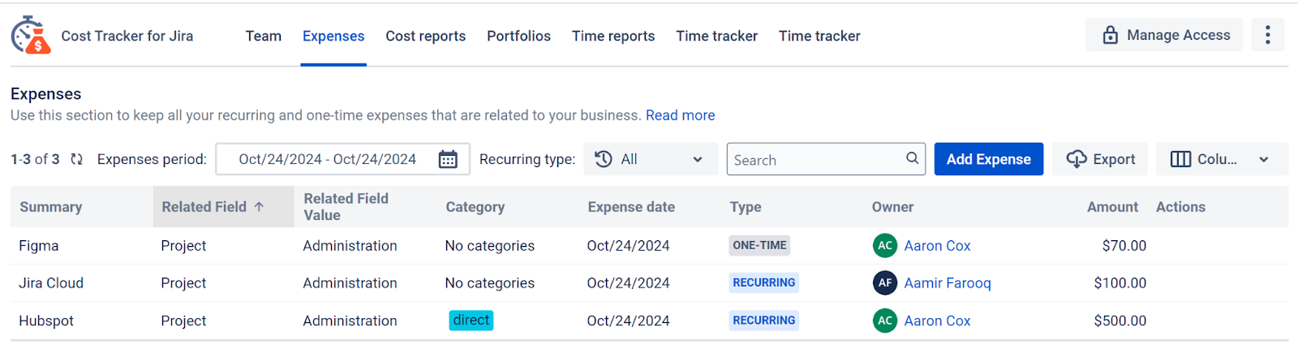The image size is (1298, 353).
Task: Click into the Search input field
Action: (815, 159)
